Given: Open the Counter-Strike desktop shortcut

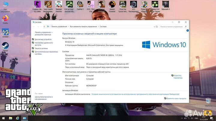Looking at the screenshot, I should coord(37,6).
